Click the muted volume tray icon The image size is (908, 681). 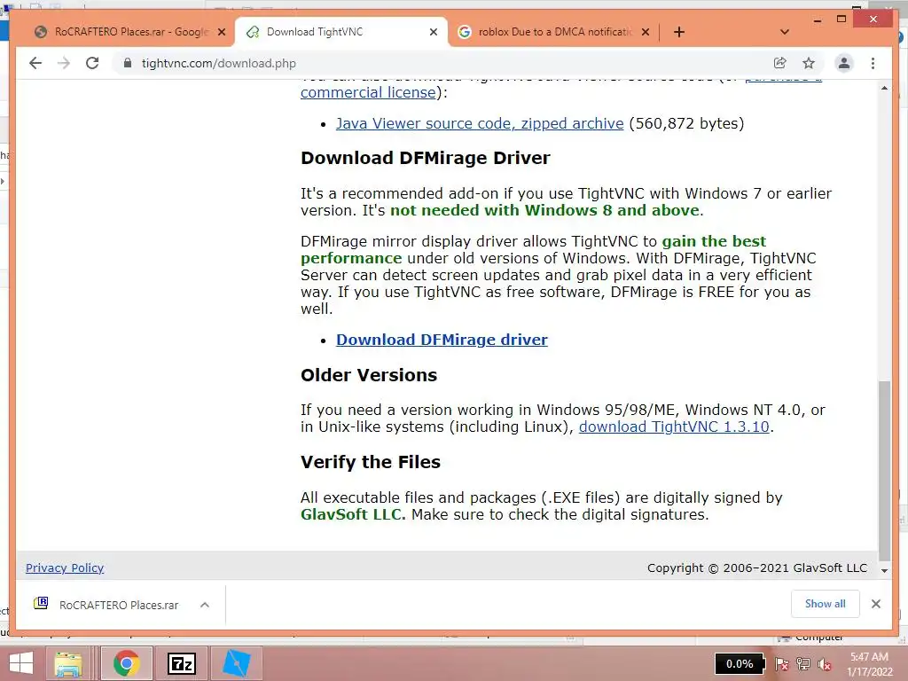tap(824, 664)
